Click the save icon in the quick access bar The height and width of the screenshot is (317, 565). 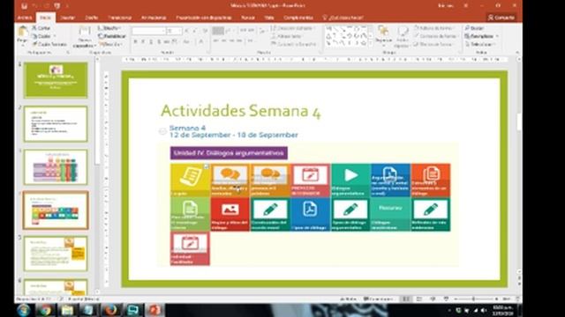click(24, 6)
